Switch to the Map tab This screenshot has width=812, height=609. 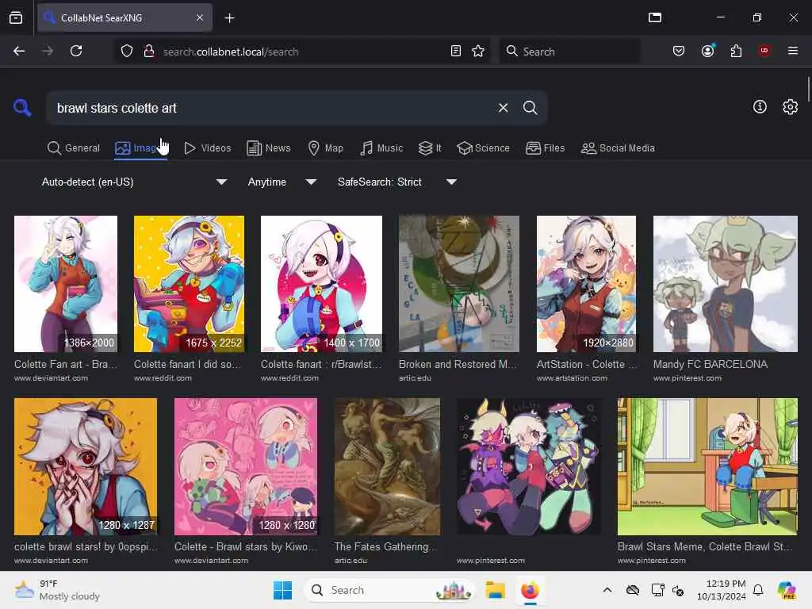pyautogui.click(x=325, y=148)
